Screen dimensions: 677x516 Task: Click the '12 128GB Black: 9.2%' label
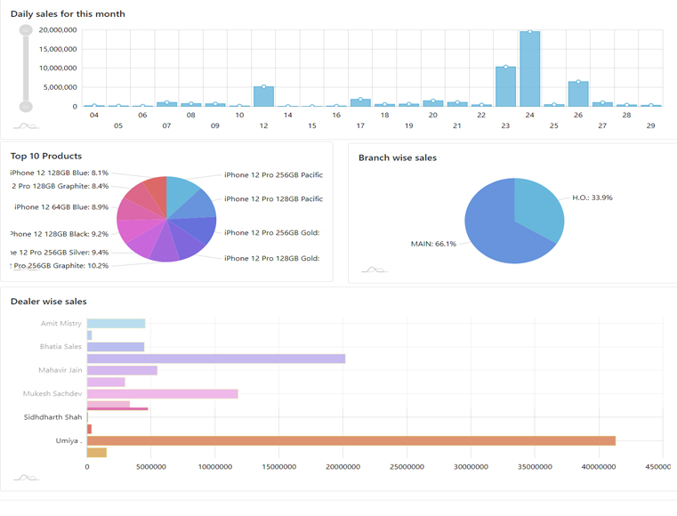(60, 234)
